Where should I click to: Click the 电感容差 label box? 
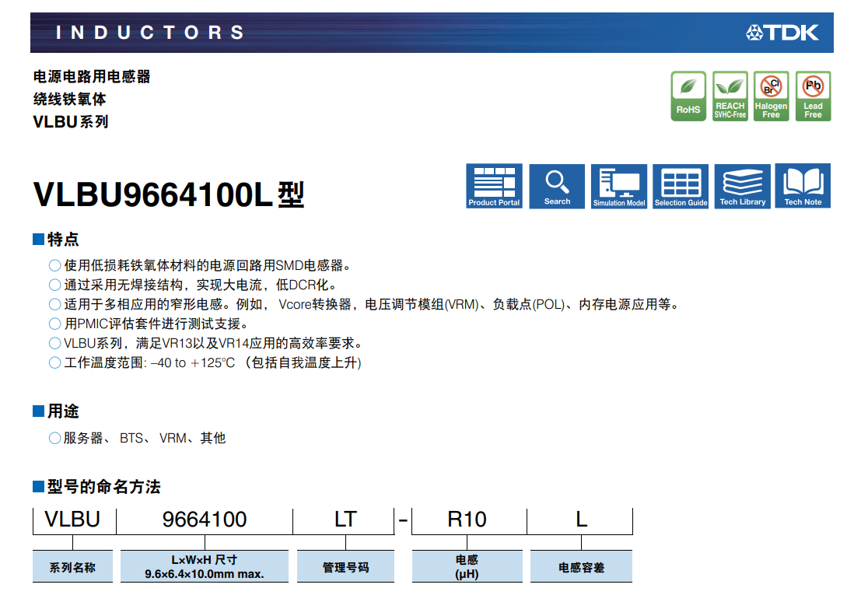[x=581, y=567]
